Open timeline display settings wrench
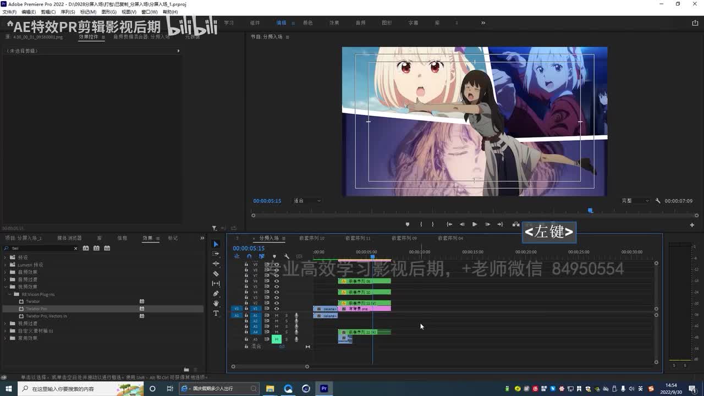The width and height of the screenshot is (704, 396). point(287,256)
